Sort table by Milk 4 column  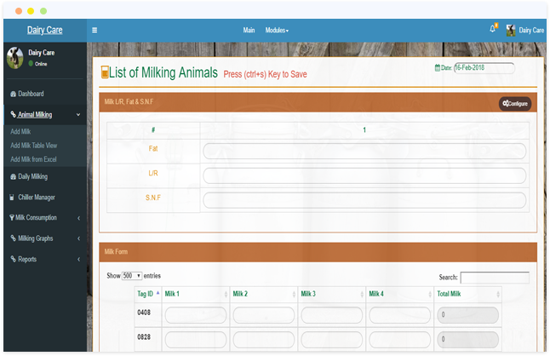pyautogui.click(x=399, y=294)
